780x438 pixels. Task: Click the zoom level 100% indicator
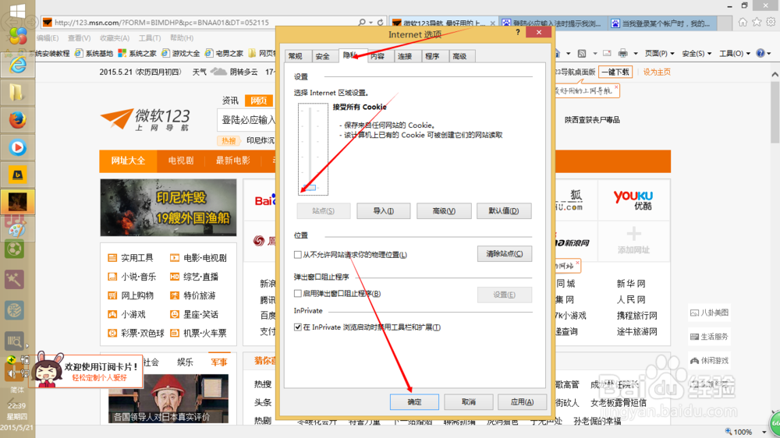tap(739, 432)
